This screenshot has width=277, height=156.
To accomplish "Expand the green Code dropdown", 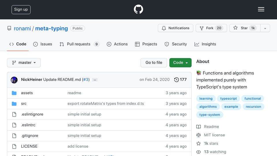I will [x=180, y=63].
